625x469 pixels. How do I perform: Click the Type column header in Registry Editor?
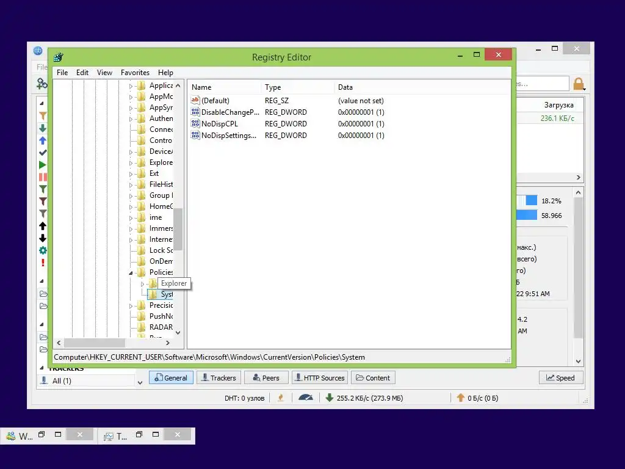coord(298,87)
